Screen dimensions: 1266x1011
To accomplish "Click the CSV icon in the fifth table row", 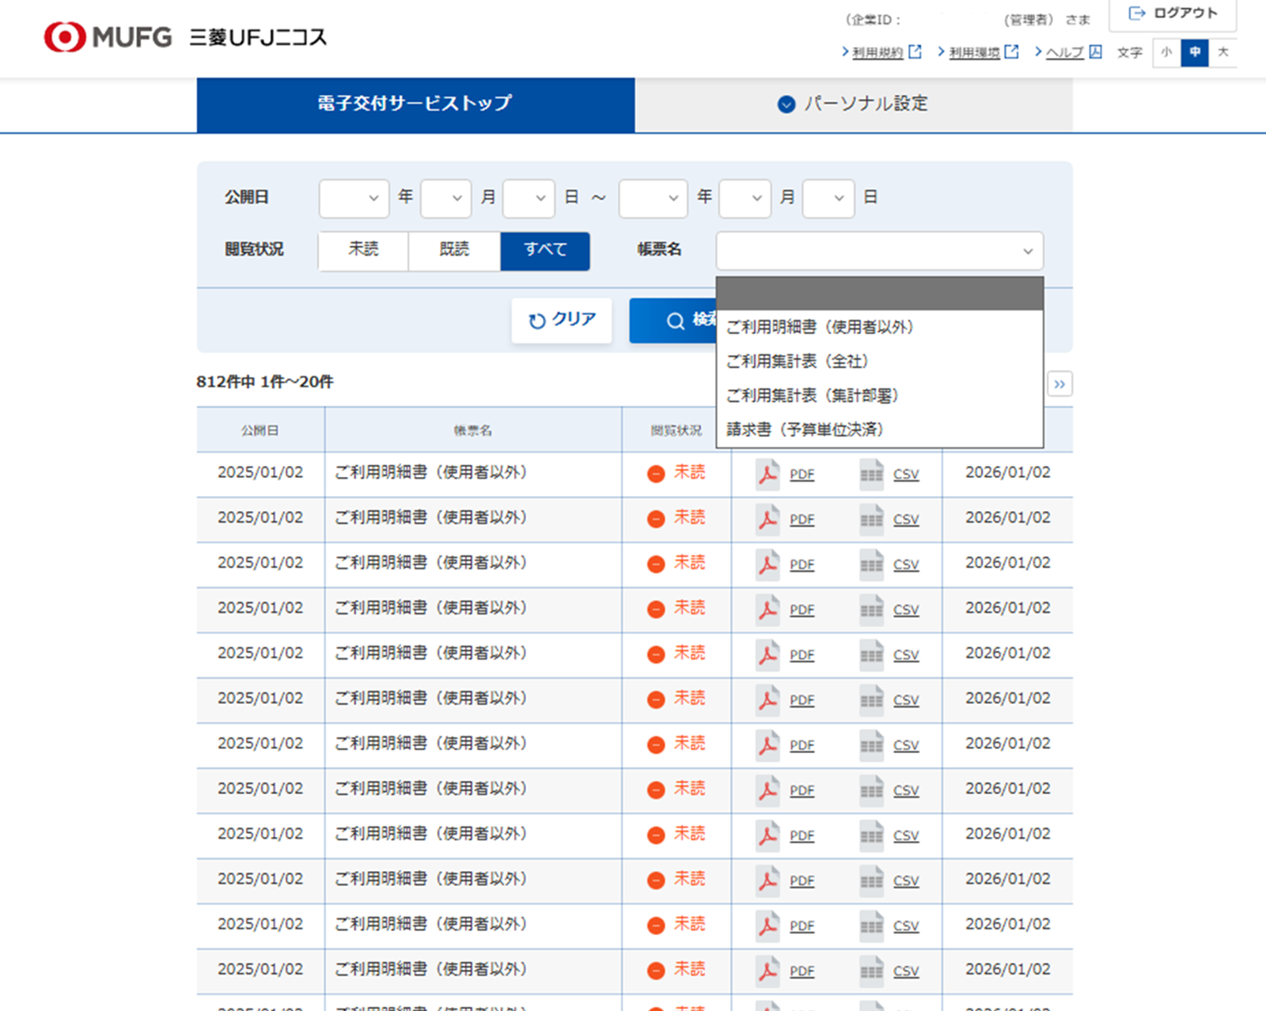I will click(x=871, y=654).
